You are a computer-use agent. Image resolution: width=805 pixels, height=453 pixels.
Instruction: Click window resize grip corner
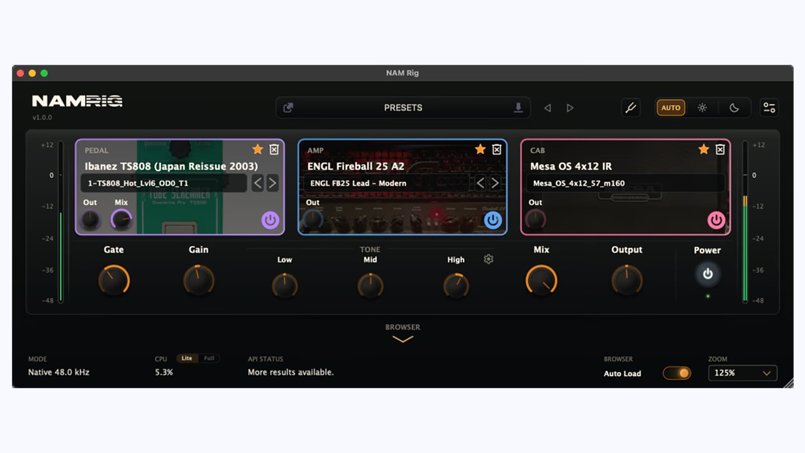[787, 383]
